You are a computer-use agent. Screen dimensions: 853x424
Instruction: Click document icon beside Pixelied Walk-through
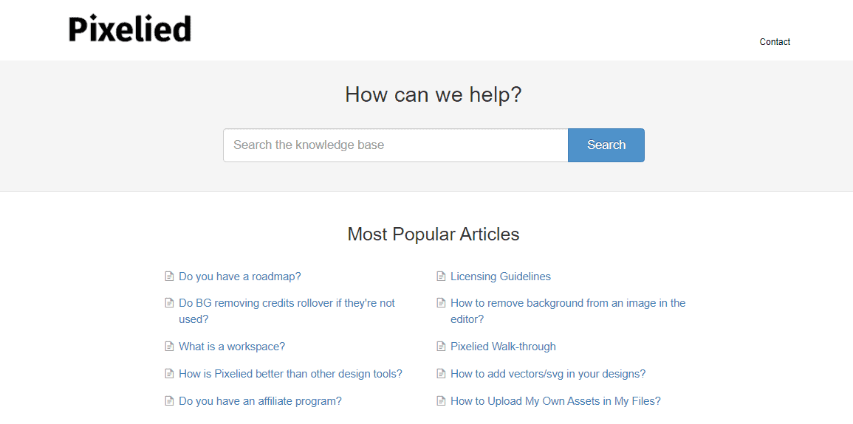(441, 347)
